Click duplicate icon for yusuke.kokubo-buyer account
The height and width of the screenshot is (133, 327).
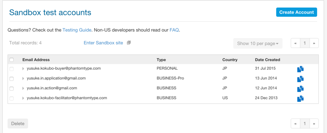(300, 69)
